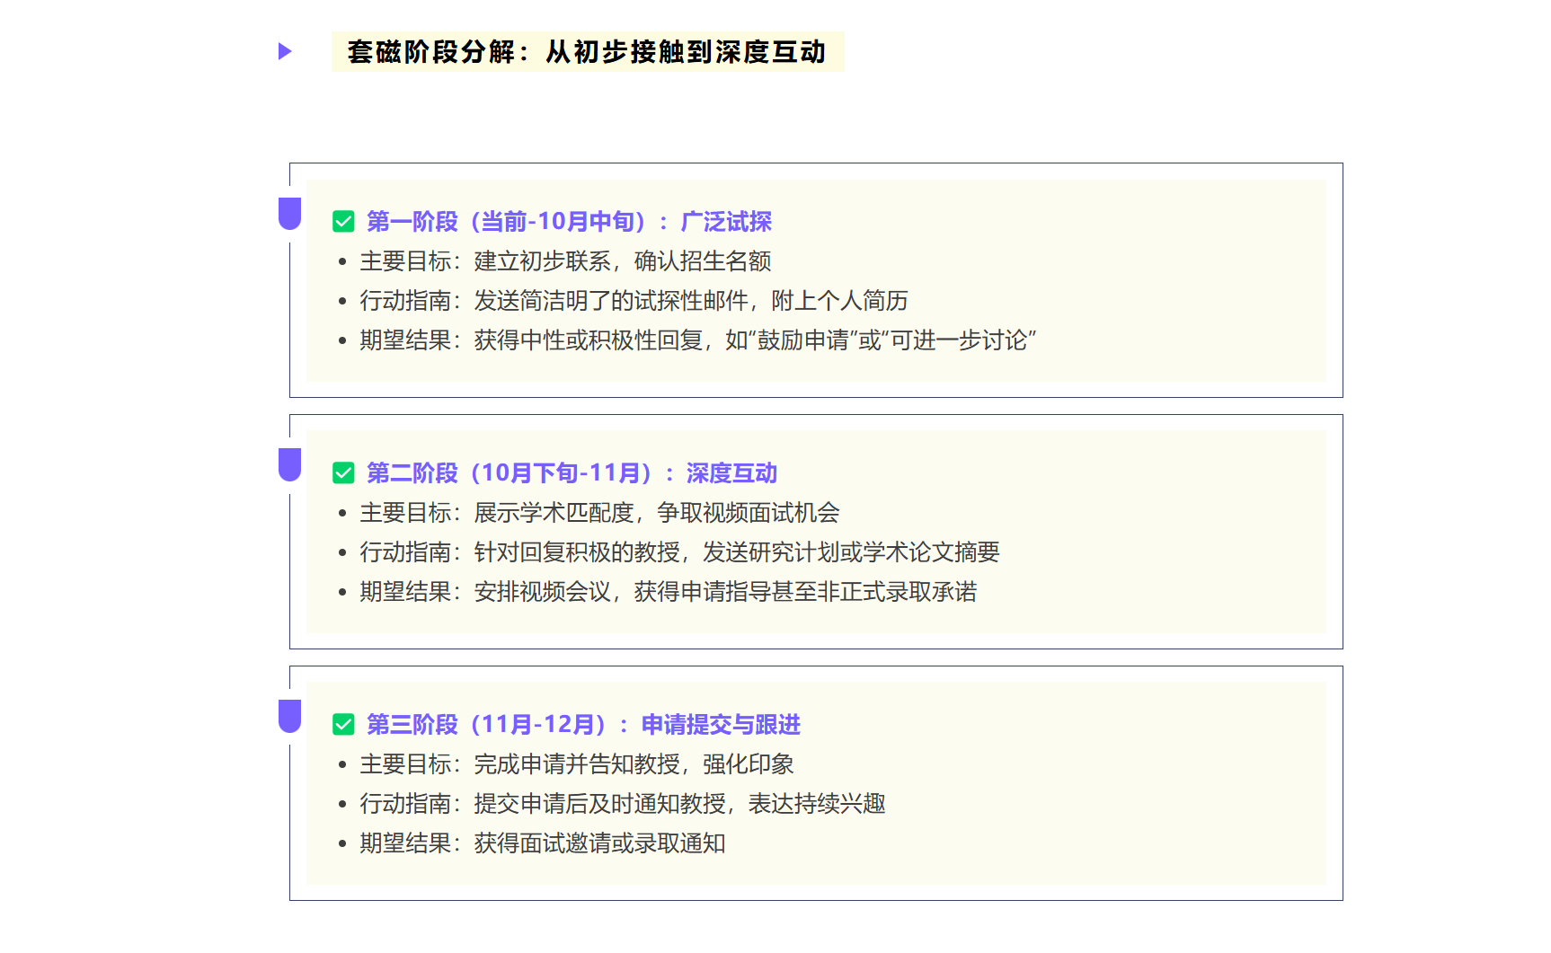Click the line 主要目标：完成申请并告知教授

(576, 764)
